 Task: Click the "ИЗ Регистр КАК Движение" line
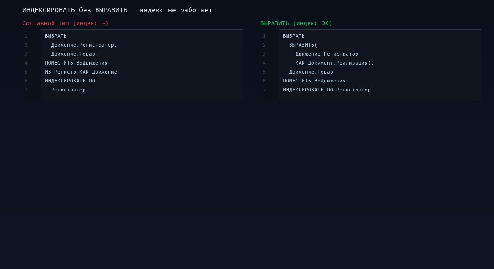click(x=81, y=72)
